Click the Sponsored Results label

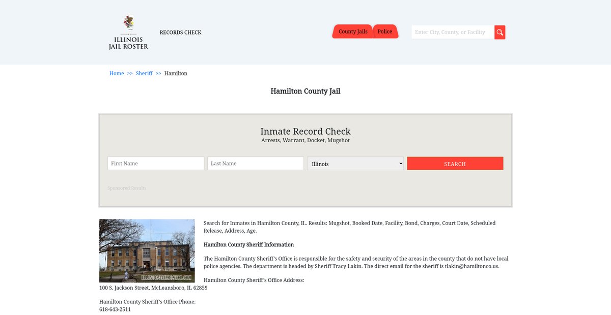pyautogui.click(x=127, y=188)
